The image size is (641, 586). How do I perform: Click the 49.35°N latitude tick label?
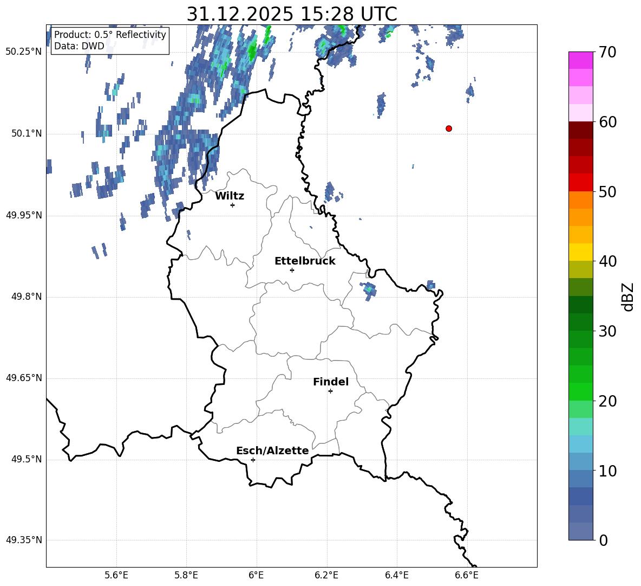(24, 540)
